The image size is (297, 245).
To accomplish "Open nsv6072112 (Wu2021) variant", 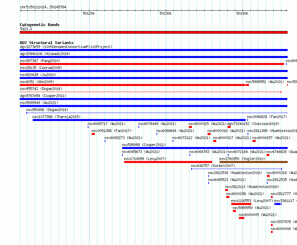I will [x=191, y=138].
